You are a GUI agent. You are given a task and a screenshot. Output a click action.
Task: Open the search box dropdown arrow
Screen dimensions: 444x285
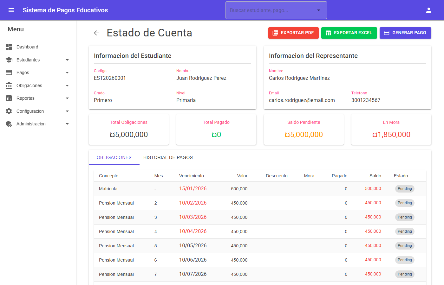coord(319,10)
